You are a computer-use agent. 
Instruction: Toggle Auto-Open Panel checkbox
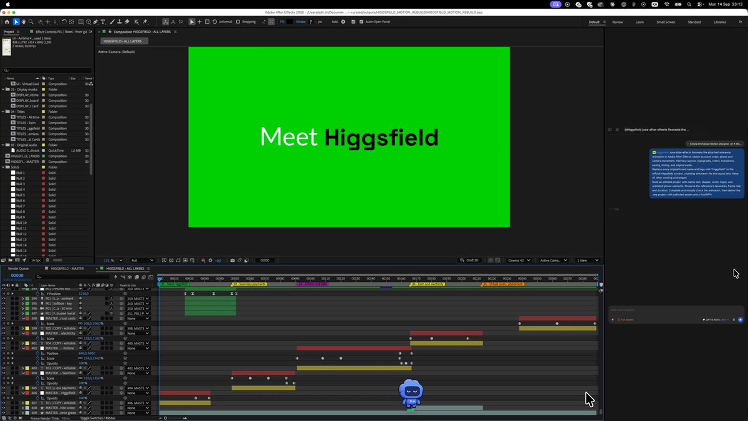(361, 22)
